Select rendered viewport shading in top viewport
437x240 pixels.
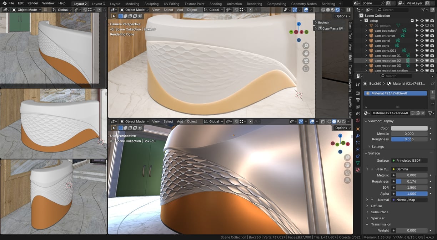[x=337, y=10]
